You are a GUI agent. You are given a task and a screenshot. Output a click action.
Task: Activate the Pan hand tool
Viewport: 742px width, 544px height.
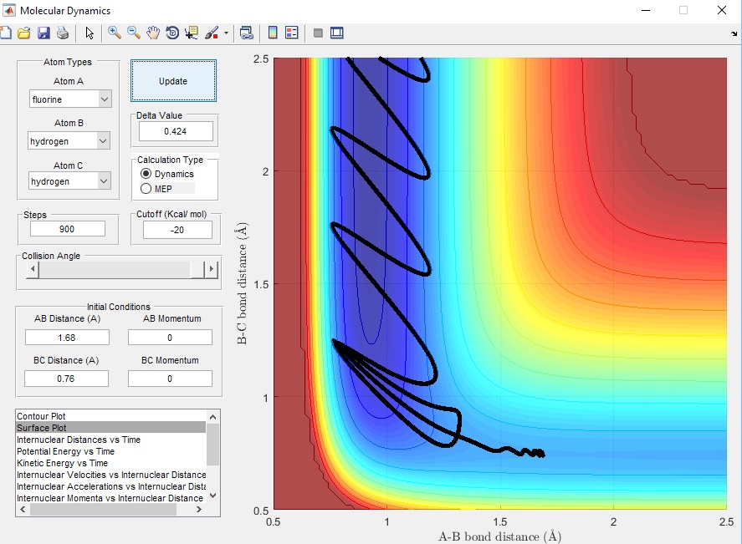pos(153,33)
